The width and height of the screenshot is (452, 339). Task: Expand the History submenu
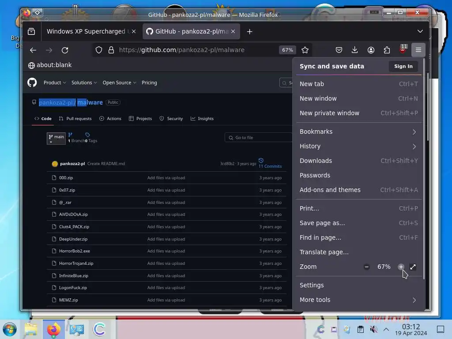click(x=358, y=146)
